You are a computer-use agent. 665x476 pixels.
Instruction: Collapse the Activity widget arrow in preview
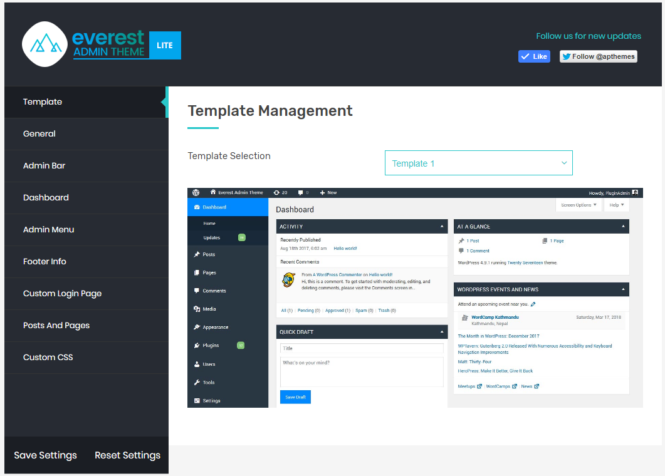442,226
